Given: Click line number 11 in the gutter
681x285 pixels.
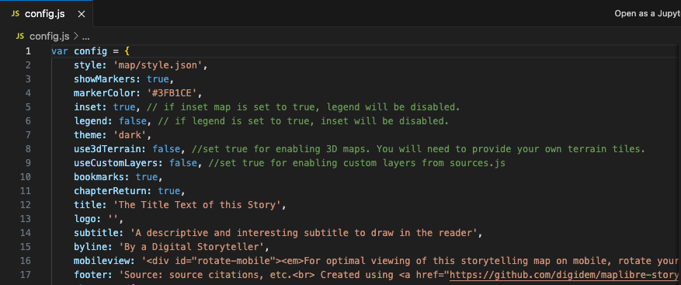Looking at the screenshot, I should [26, 191].
